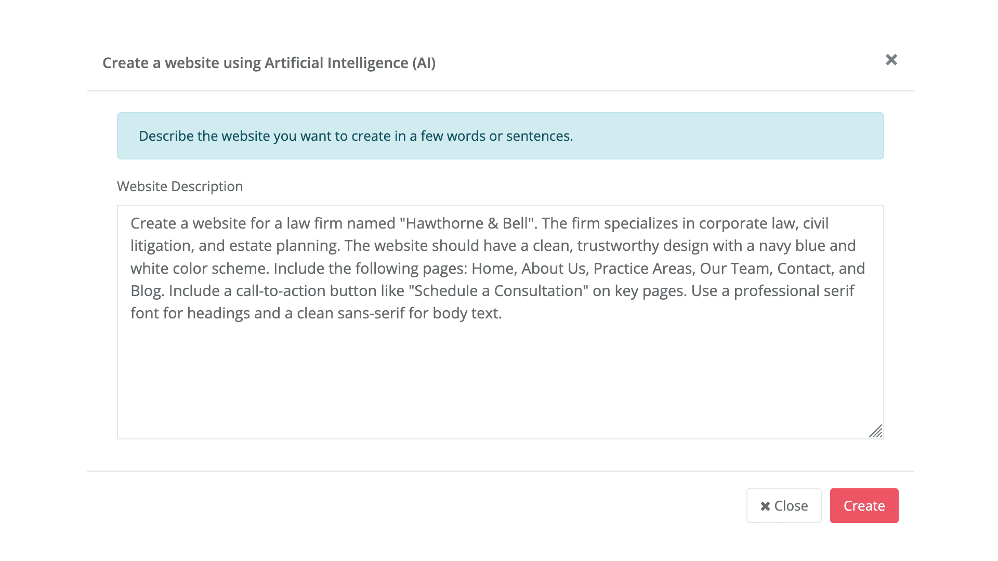Screen dimensions: 998x561
Task: Click the dialog title heading text
Action: tap(269, 63)
